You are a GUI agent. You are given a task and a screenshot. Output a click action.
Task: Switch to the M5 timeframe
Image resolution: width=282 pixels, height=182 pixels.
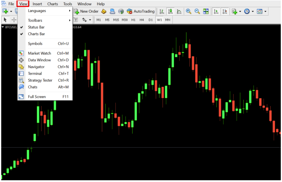tap(107, 20)
